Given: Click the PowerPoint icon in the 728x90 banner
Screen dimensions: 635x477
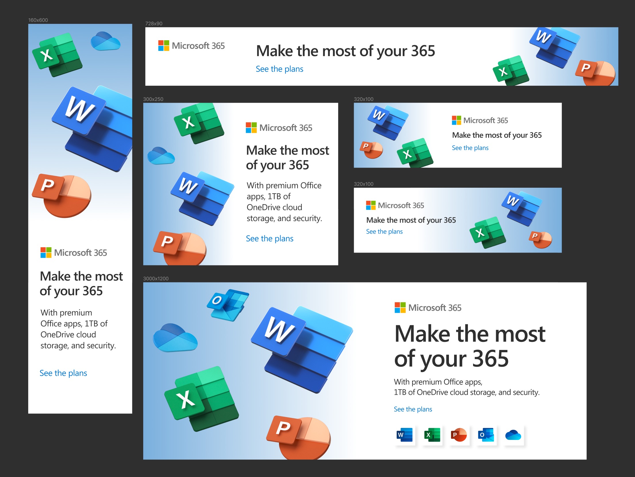Looking at the screenshot, I should [595, 73].
